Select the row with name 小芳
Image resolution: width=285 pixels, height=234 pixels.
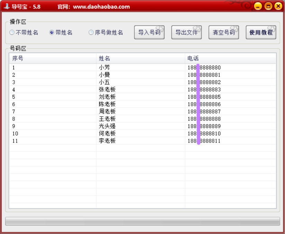coord(104,68)
